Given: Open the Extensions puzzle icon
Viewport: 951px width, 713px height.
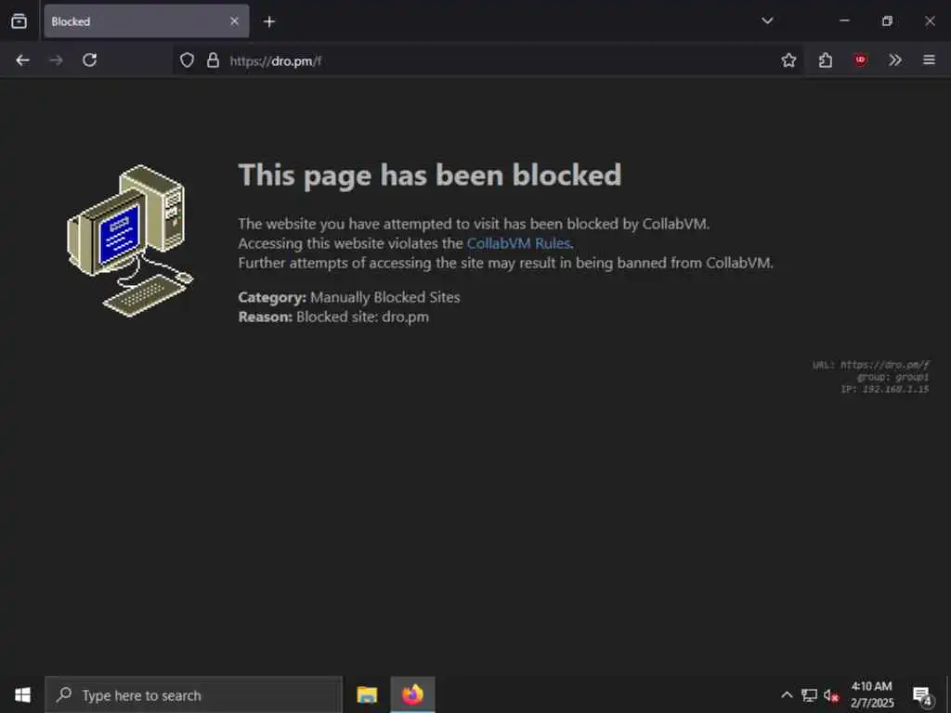Looking at the screenshot, I should click(x=826, y=60).
